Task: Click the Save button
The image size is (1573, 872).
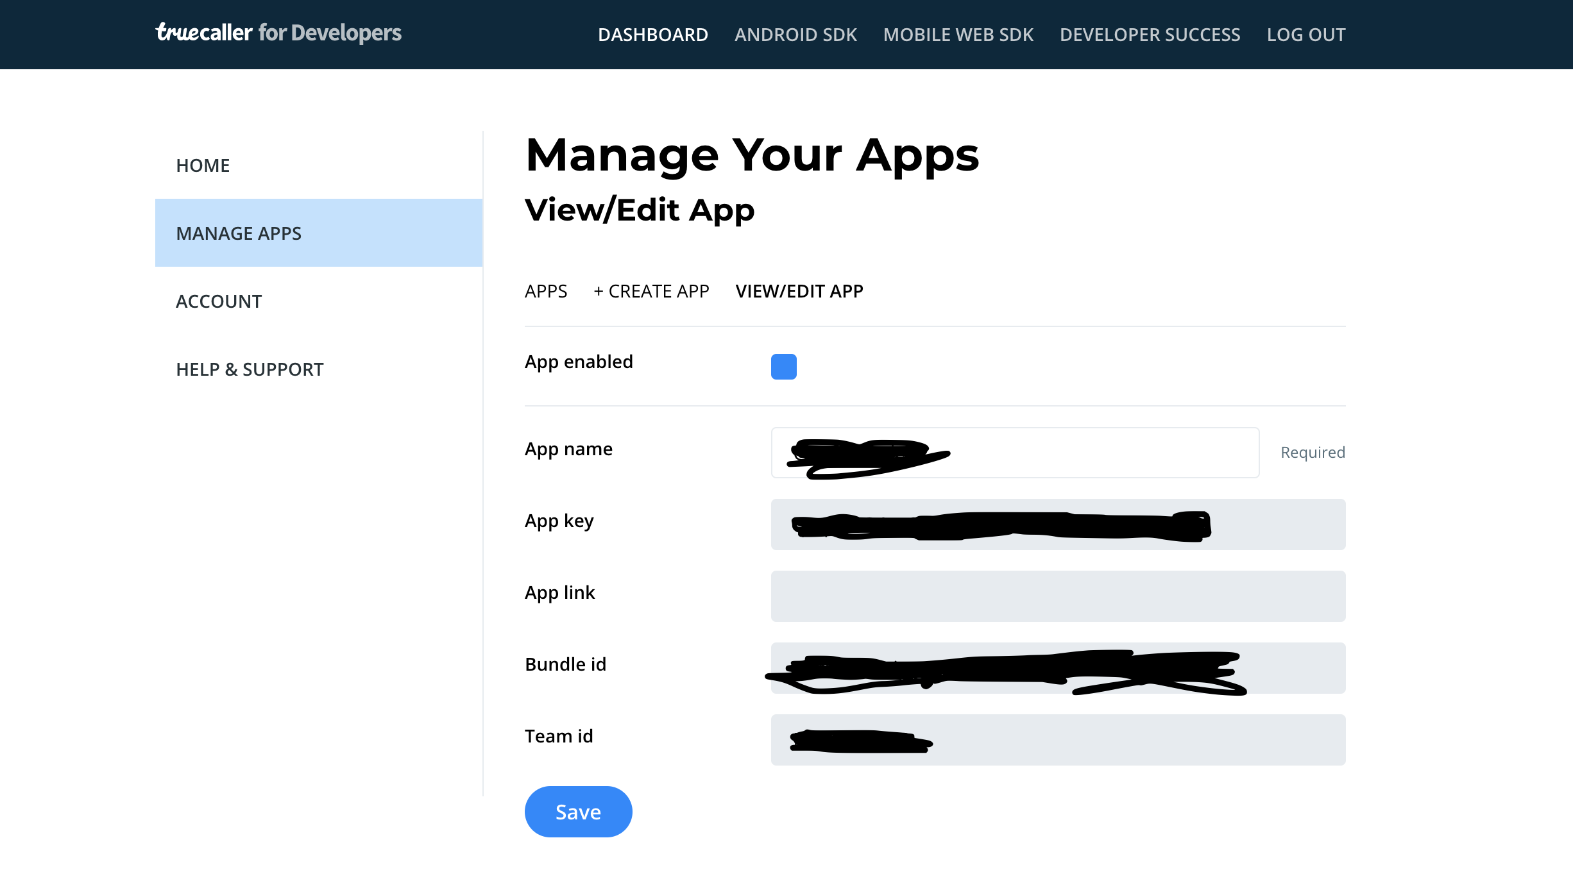Action: coord(578,811)
